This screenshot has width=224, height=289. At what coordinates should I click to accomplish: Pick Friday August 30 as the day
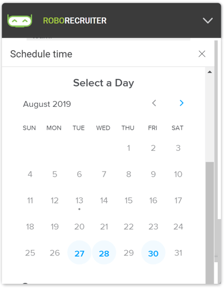pos(153,253)
